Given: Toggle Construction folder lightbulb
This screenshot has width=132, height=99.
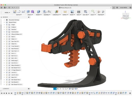Looking at the screenshot, I should pyautogui.click(x=7, y=32).
